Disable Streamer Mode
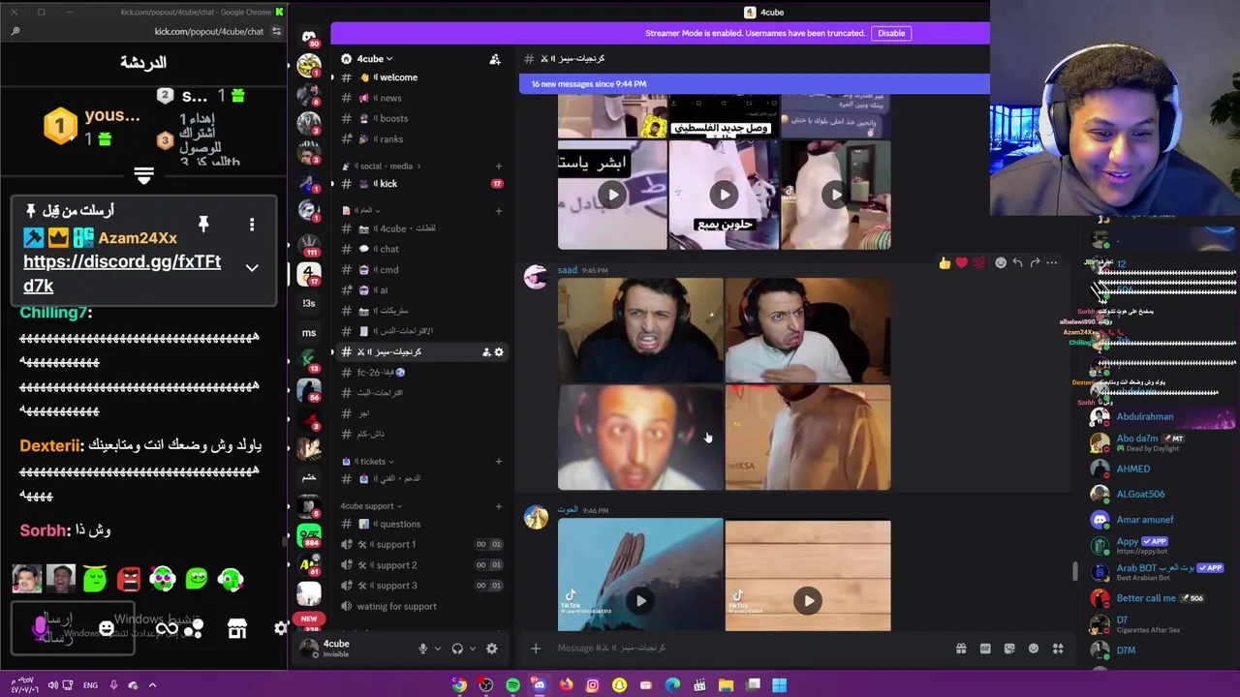Viewport: 1240px width, 697px height. [891, 33]
